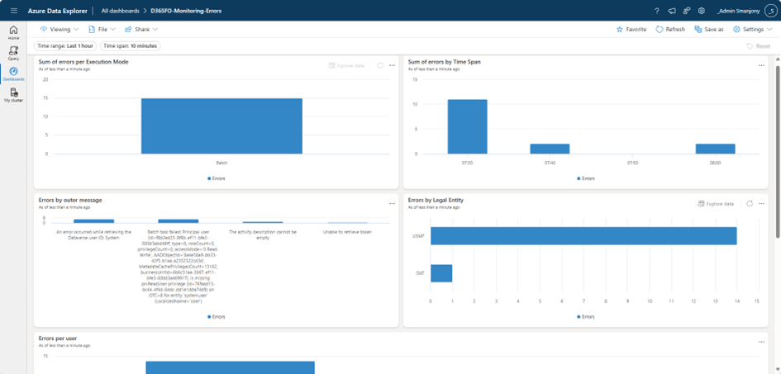Click the help question mark icon
This screenshot has width=781, height=374.
(x=657, y=11)
